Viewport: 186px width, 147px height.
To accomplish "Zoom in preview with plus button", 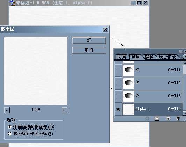I will (x=64, y=110).
